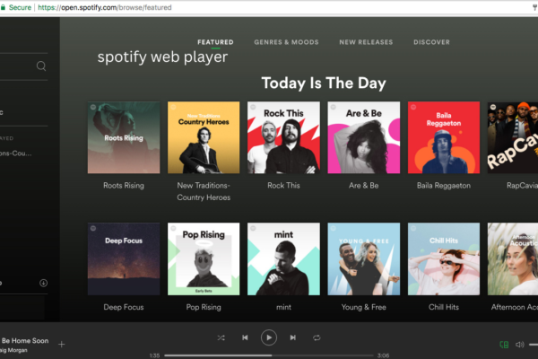Click the Pop Rising title link
538x359 pixels.
pyautogui.click(x=204, y=307)
